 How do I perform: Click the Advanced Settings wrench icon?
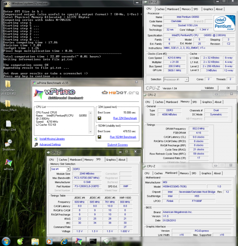point(36,145)
